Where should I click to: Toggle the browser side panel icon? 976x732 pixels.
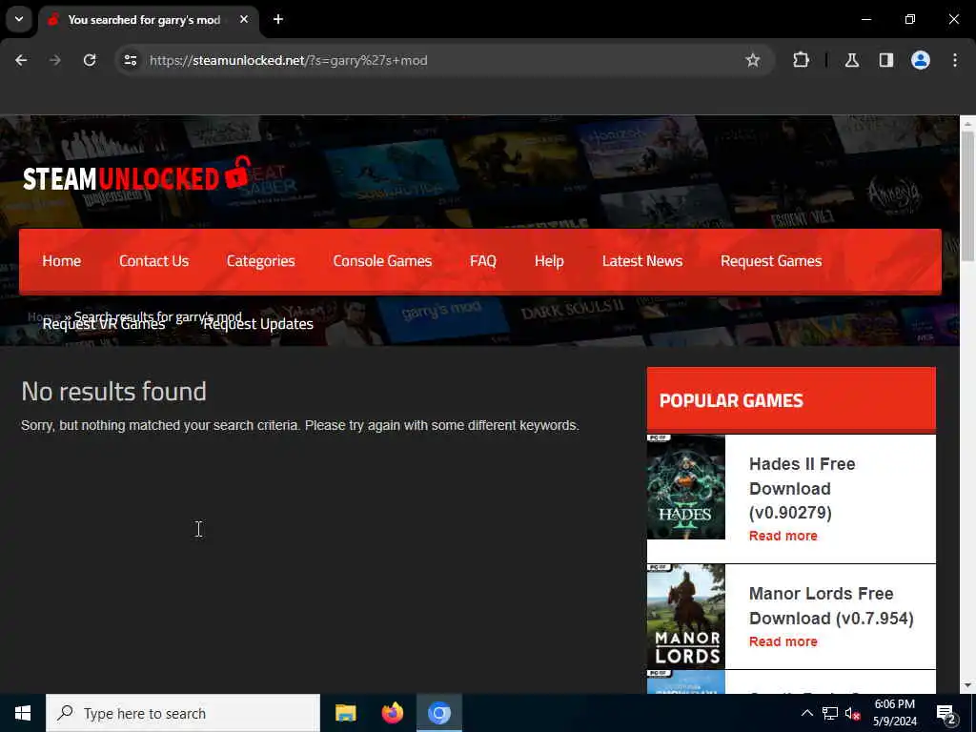[885, 60]
